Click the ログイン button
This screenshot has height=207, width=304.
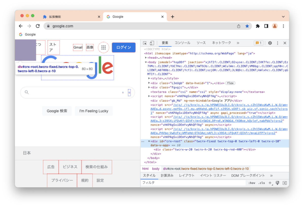(x=124, y=47)
